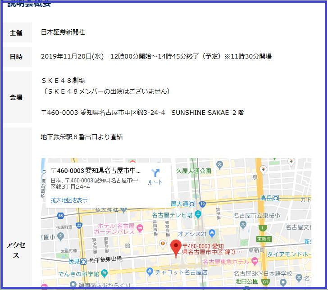The height and width of the screenshot is (290, 328).
Task: Click the 会場 row header
Action: pyautogui.click(x=18, y=97)
